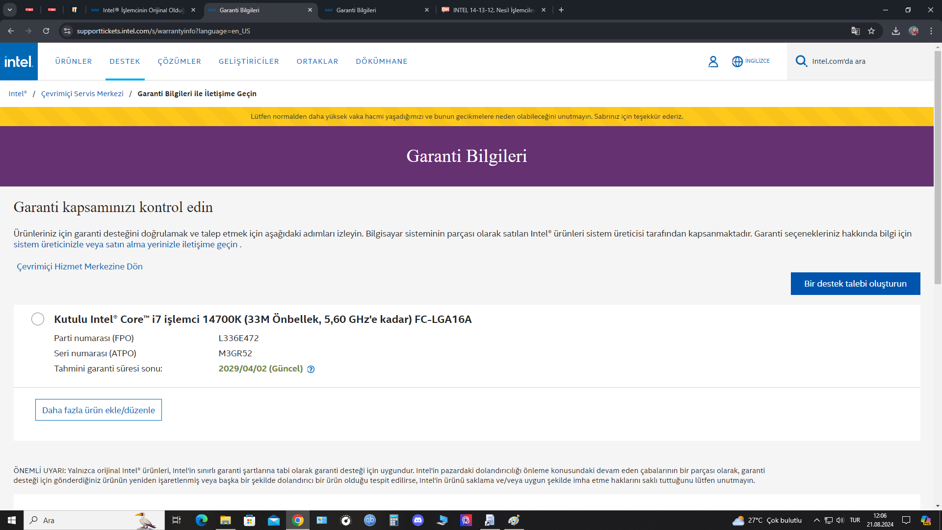Click Intel® breadcrumb link

[x=18, y=94]
